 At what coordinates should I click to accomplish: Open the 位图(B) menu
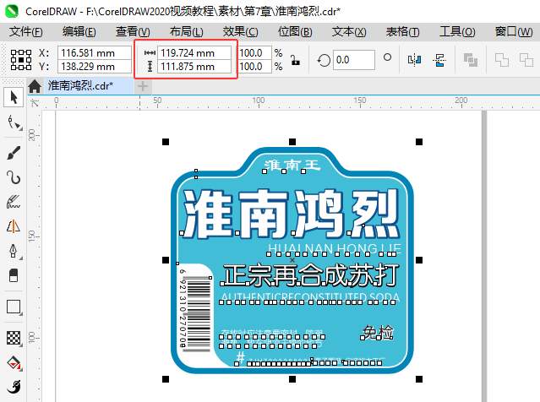(x=295, y=31)
